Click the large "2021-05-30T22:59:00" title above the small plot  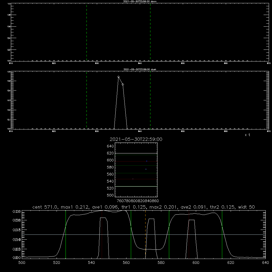click(x=136, y=139)
